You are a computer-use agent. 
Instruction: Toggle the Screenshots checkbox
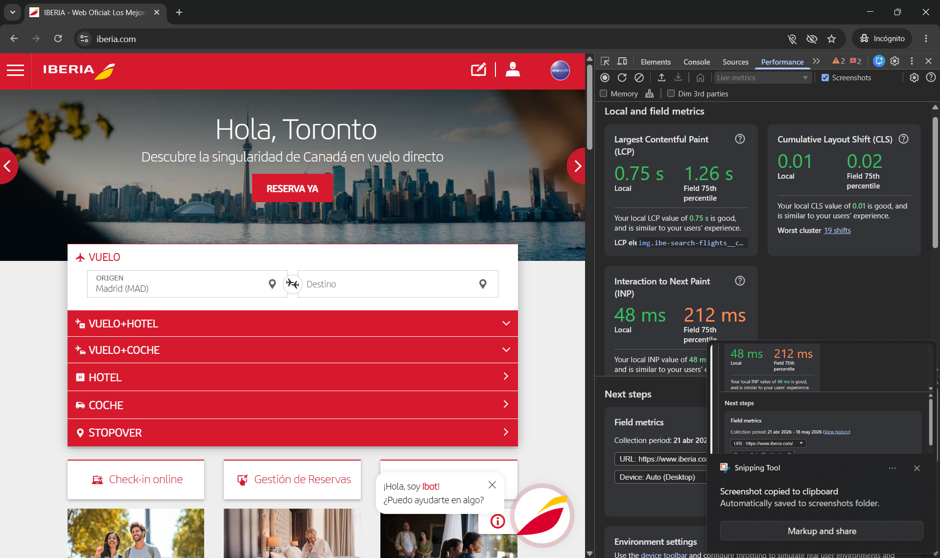(x=825, y=77)
